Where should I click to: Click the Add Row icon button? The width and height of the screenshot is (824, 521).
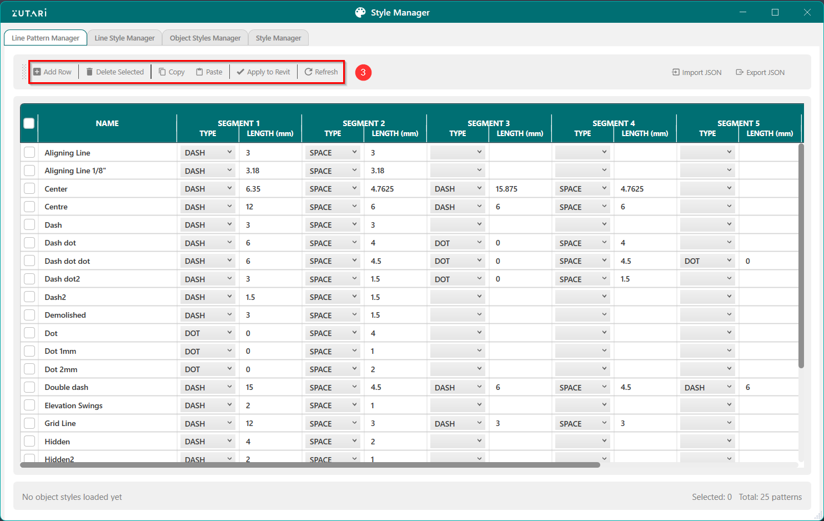coord(37,72)
